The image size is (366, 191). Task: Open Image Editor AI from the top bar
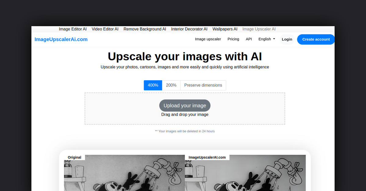pyautogui.click(x=73, y=29)
